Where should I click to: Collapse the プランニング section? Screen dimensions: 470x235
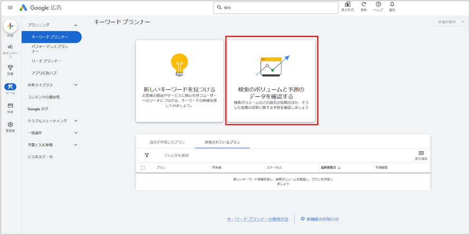[x=76, y=25]
